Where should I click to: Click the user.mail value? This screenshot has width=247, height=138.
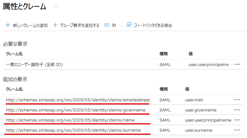click(x=194, y=100)
